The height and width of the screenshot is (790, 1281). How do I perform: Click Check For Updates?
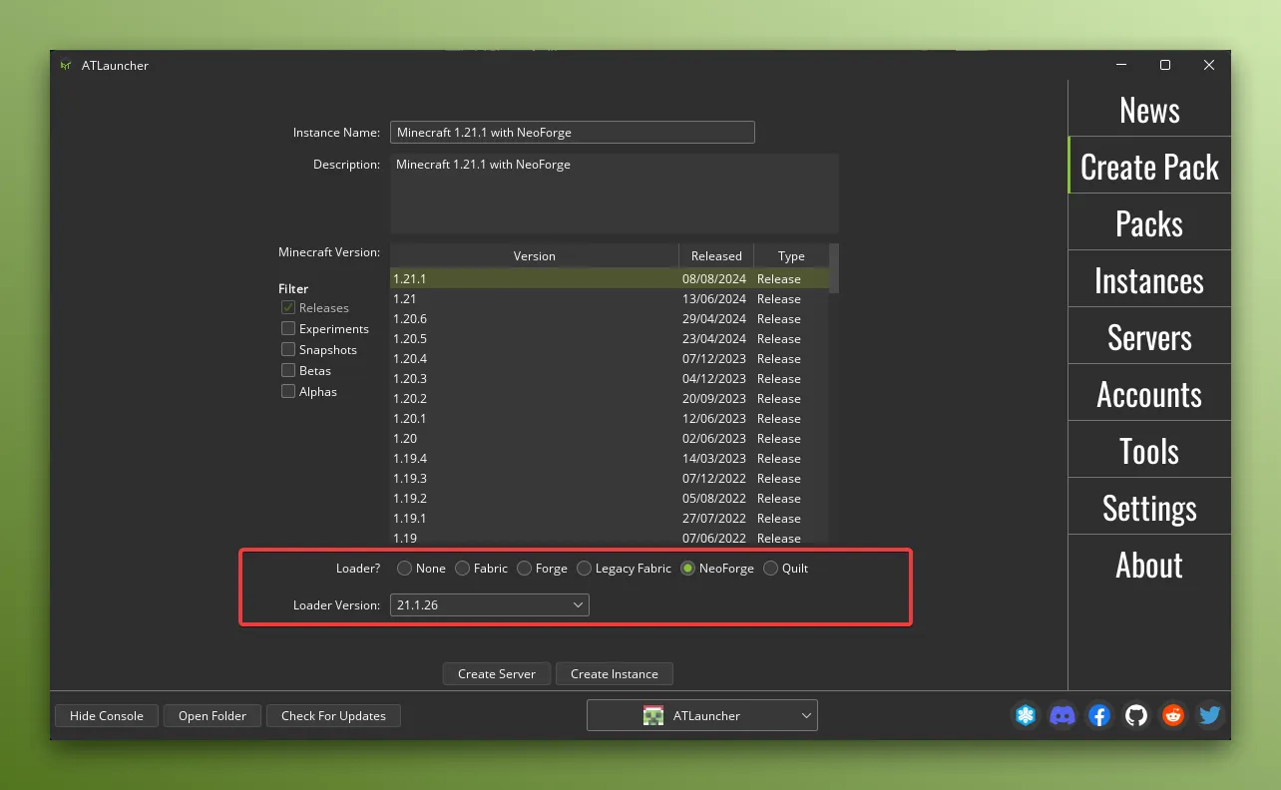[x=333, y=715]
